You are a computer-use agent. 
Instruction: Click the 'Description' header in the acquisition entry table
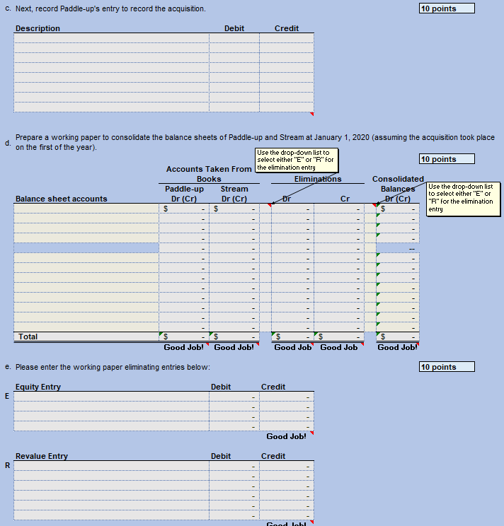point(38,28)
